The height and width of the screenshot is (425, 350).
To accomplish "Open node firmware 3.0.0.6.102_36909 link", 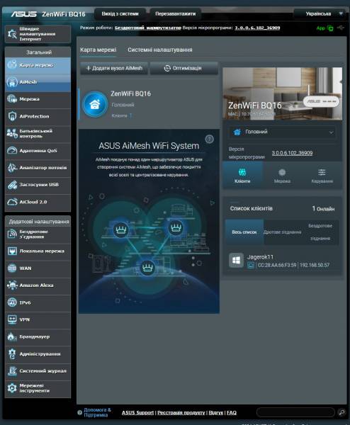I will click(x=292, y=153).
